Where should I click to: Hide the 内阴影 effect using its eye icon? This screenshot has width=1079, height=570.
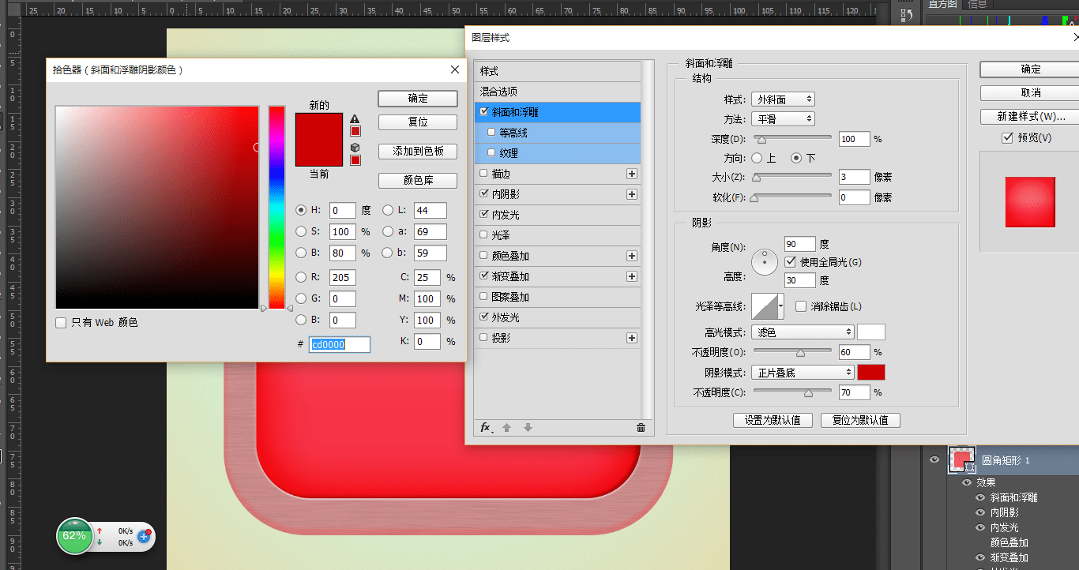980,512
